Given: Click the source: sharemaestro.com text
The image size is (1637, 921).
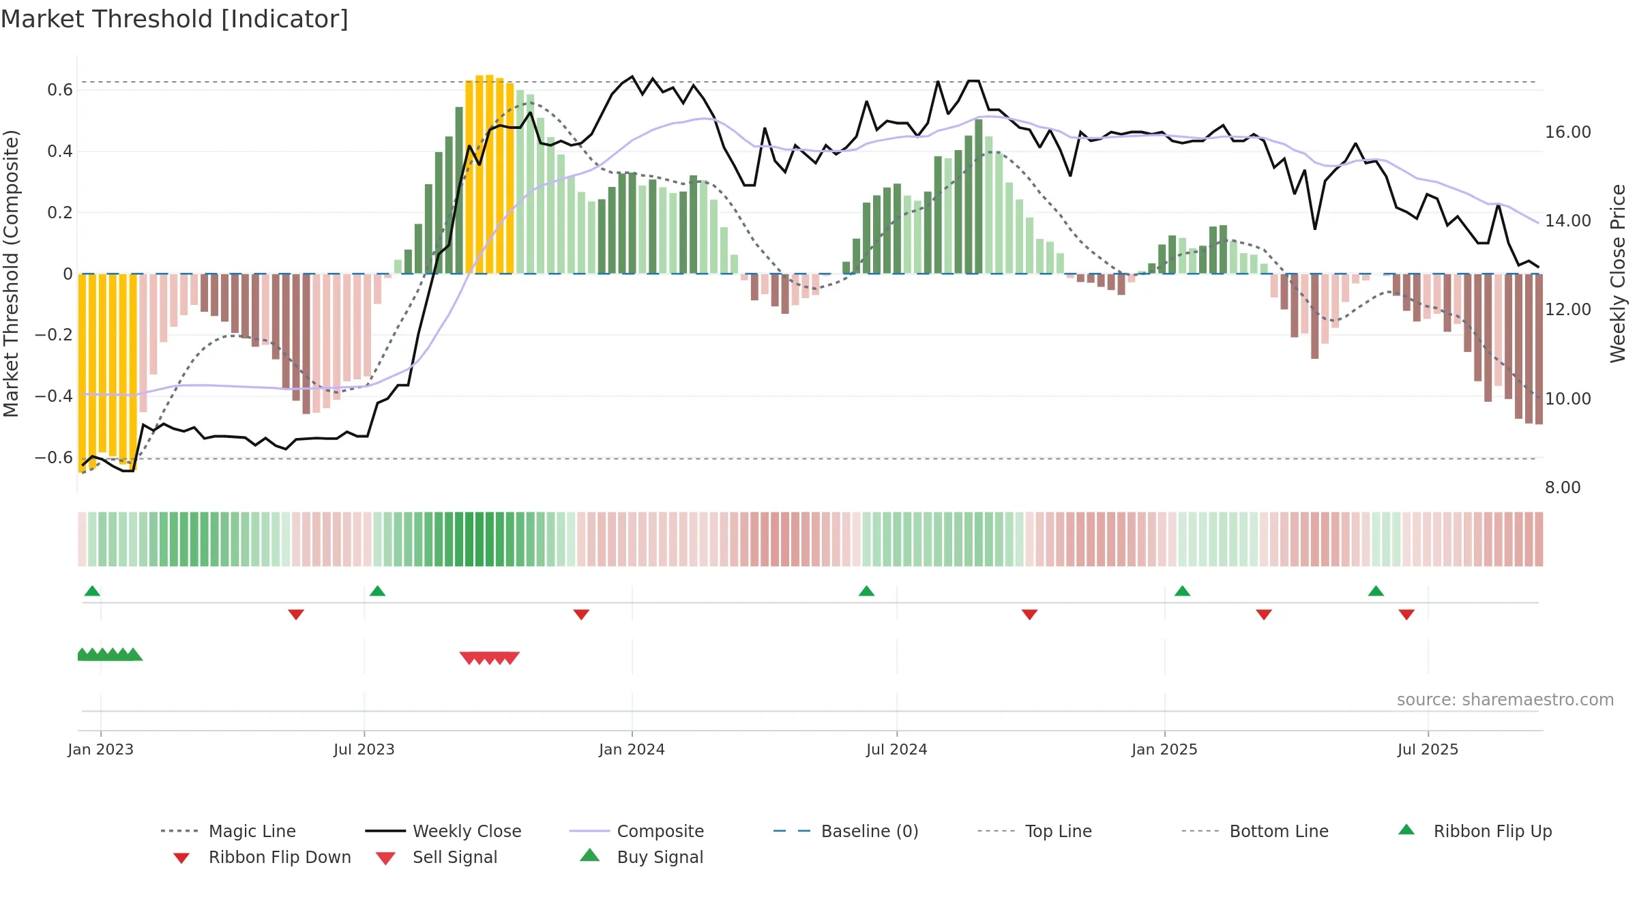Looking at the screenshot, I should coord(1505,700).
